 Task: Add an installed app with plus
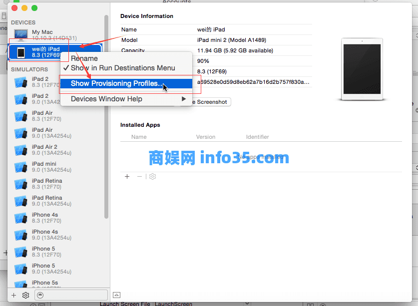(x=127, y=176)
